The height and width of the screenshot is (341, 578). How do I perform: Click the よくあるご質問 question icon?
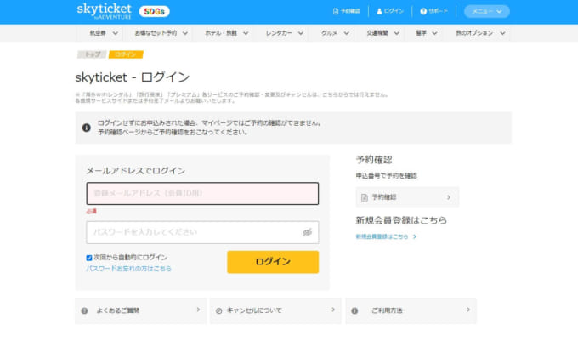tap(84, 310)
